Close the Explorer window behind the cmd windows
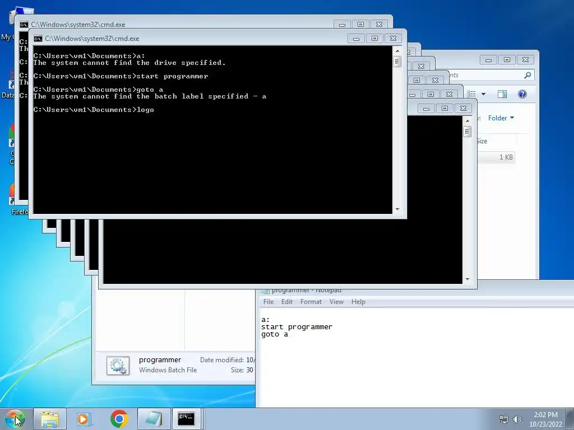Viewport: 574px width, 430px height. 525,59
